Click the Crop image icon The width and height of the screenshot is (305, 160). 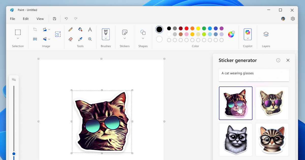click(35, 29)
